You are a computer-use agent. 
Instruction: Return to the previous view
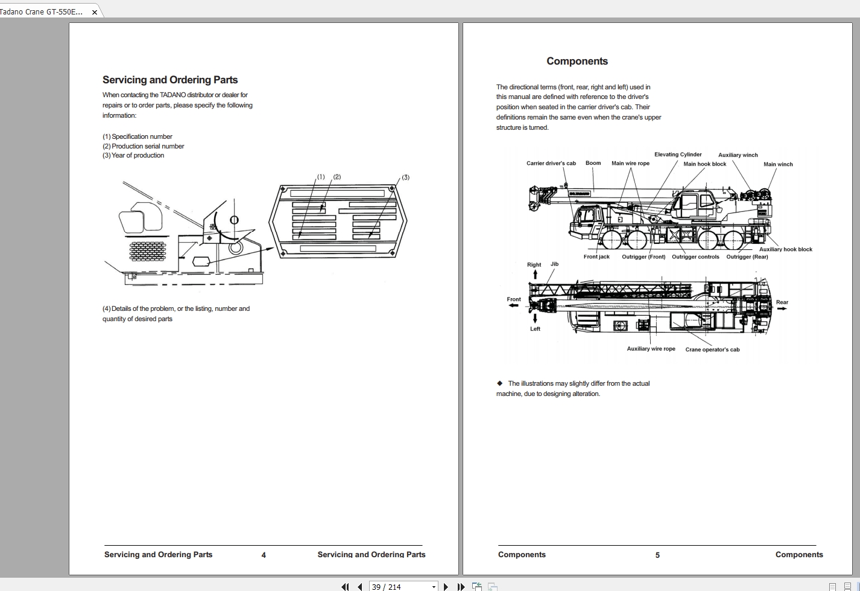tap(476, 586)
